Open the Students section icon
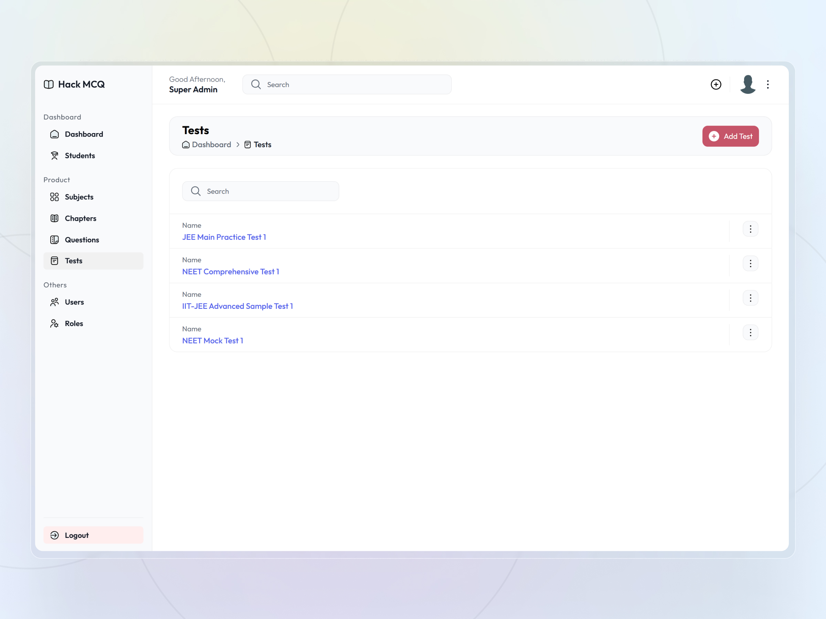The width and height of the screenshot is (826, 619). pos(54,155)
